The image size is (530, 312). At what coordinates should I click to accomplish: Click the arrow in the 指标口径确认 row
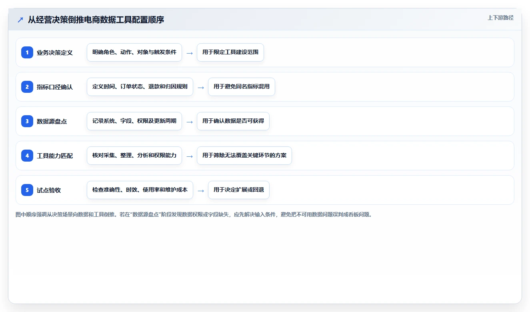pyautogui.click(x=201, y=87)
